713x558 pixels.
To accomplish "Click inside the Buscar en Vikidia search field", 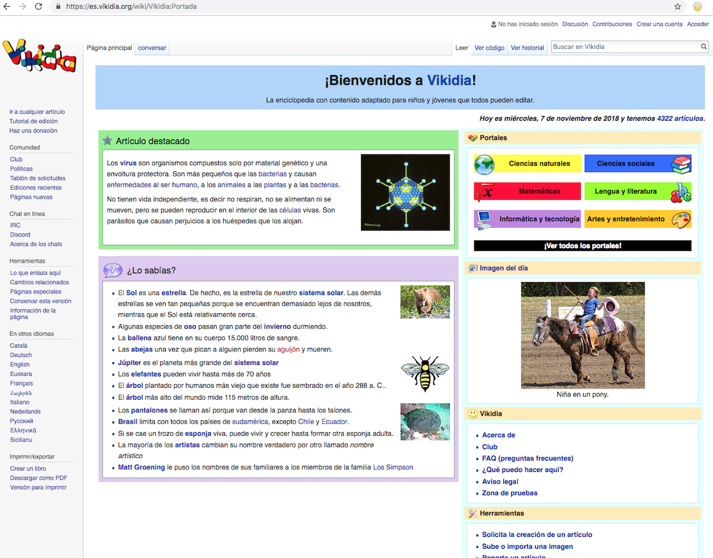I will [x=621, y=47].
